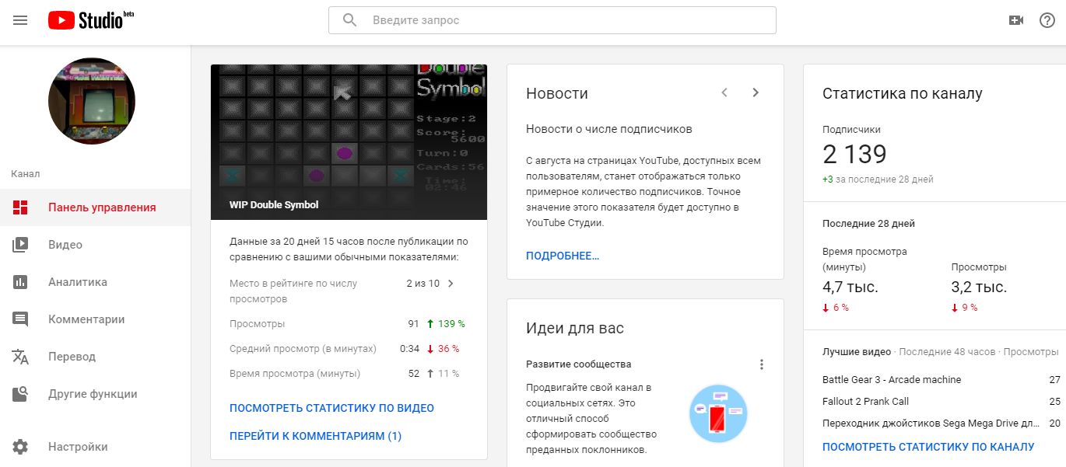Open the help question mark icon
1066x467 pixels.
pyautogui.click(x=1047, y=20)
